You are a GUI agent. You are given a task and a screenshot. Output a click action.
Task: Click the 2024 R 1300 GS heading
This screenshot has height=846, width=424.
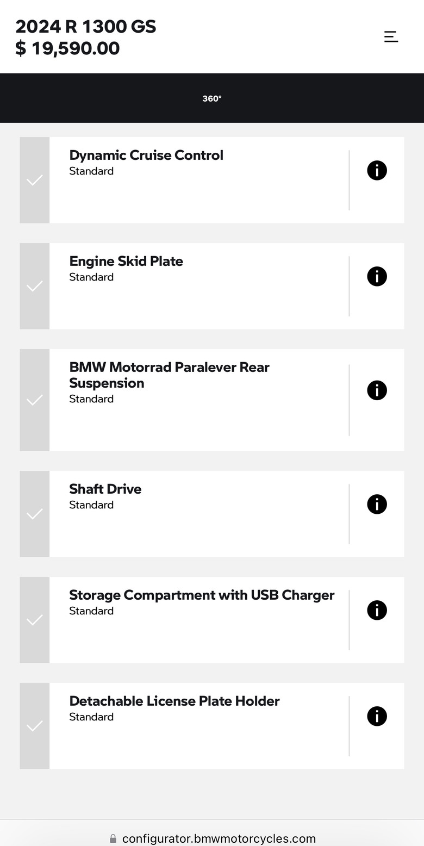coord(86,26)
